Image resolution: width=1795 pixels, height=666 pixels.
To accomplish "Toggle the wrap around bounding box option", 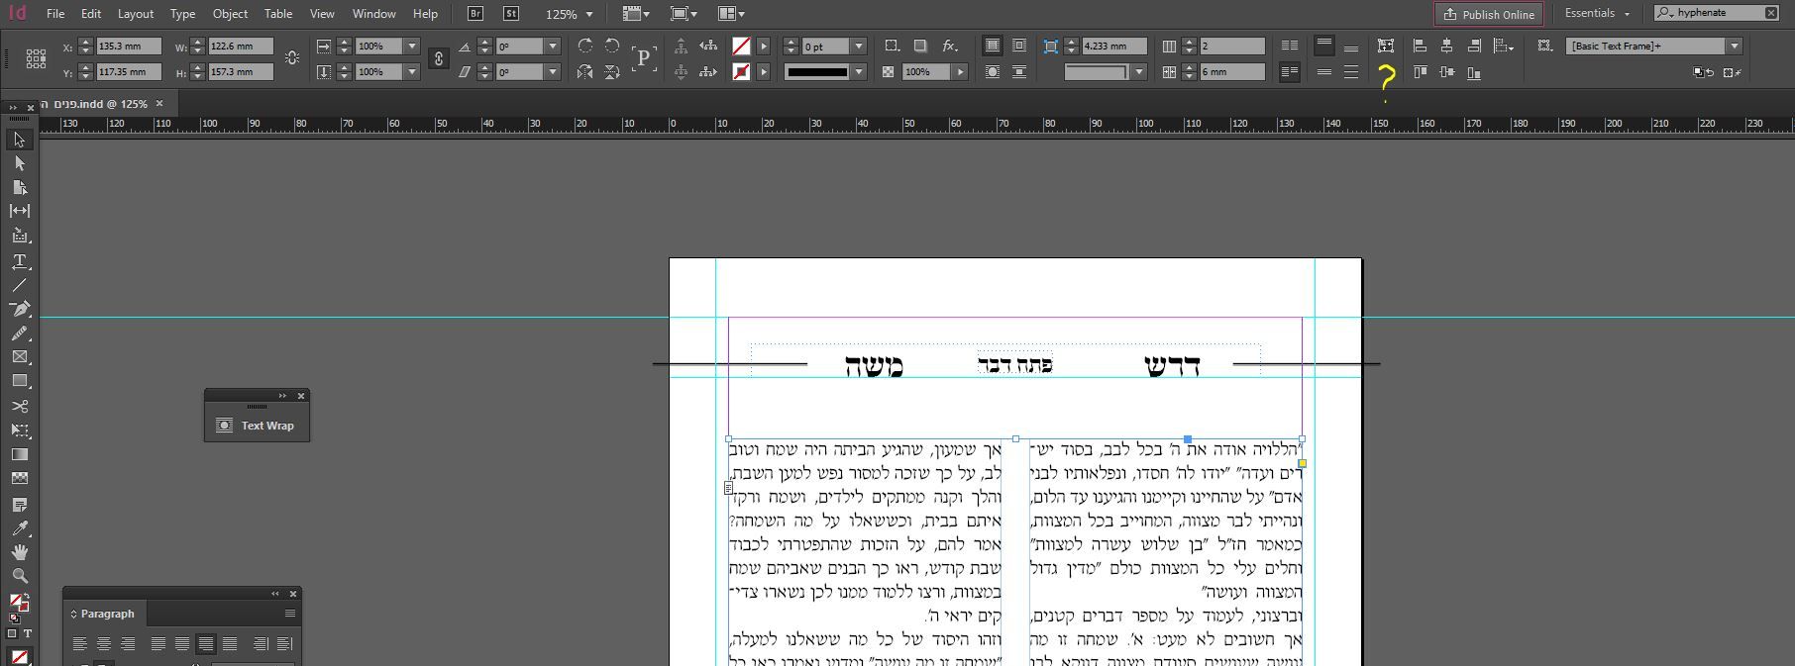I will 1018,47.
